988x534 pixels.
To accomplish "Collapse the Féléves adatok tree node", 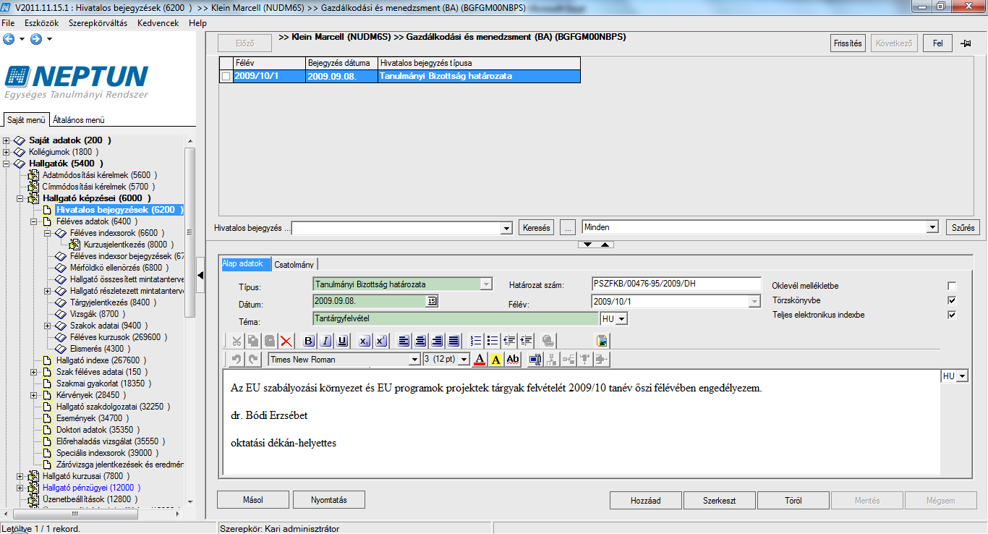I will [34, 221].
